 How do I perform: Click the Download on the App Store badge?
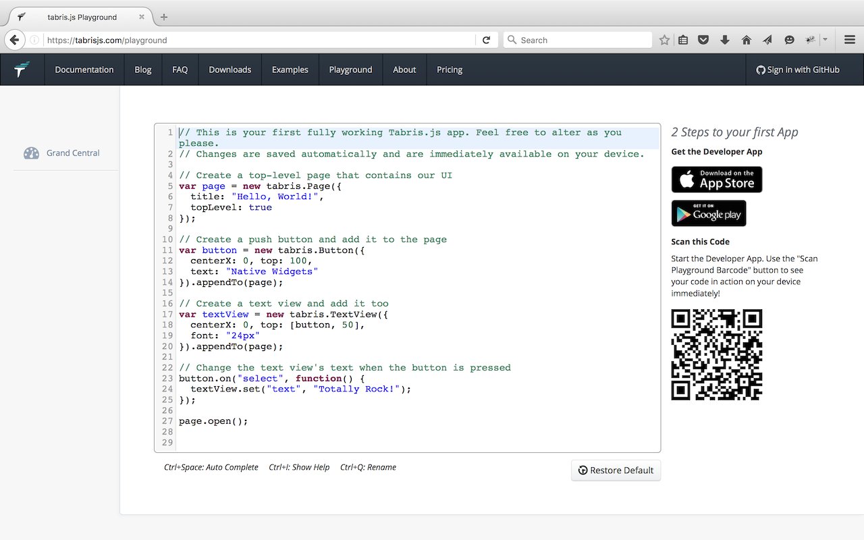pos(717,180)
